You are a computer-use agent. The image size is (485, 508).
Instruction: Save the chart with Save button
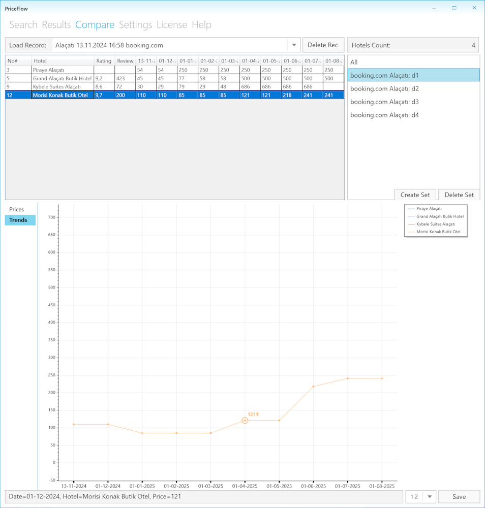click(459, 497)
